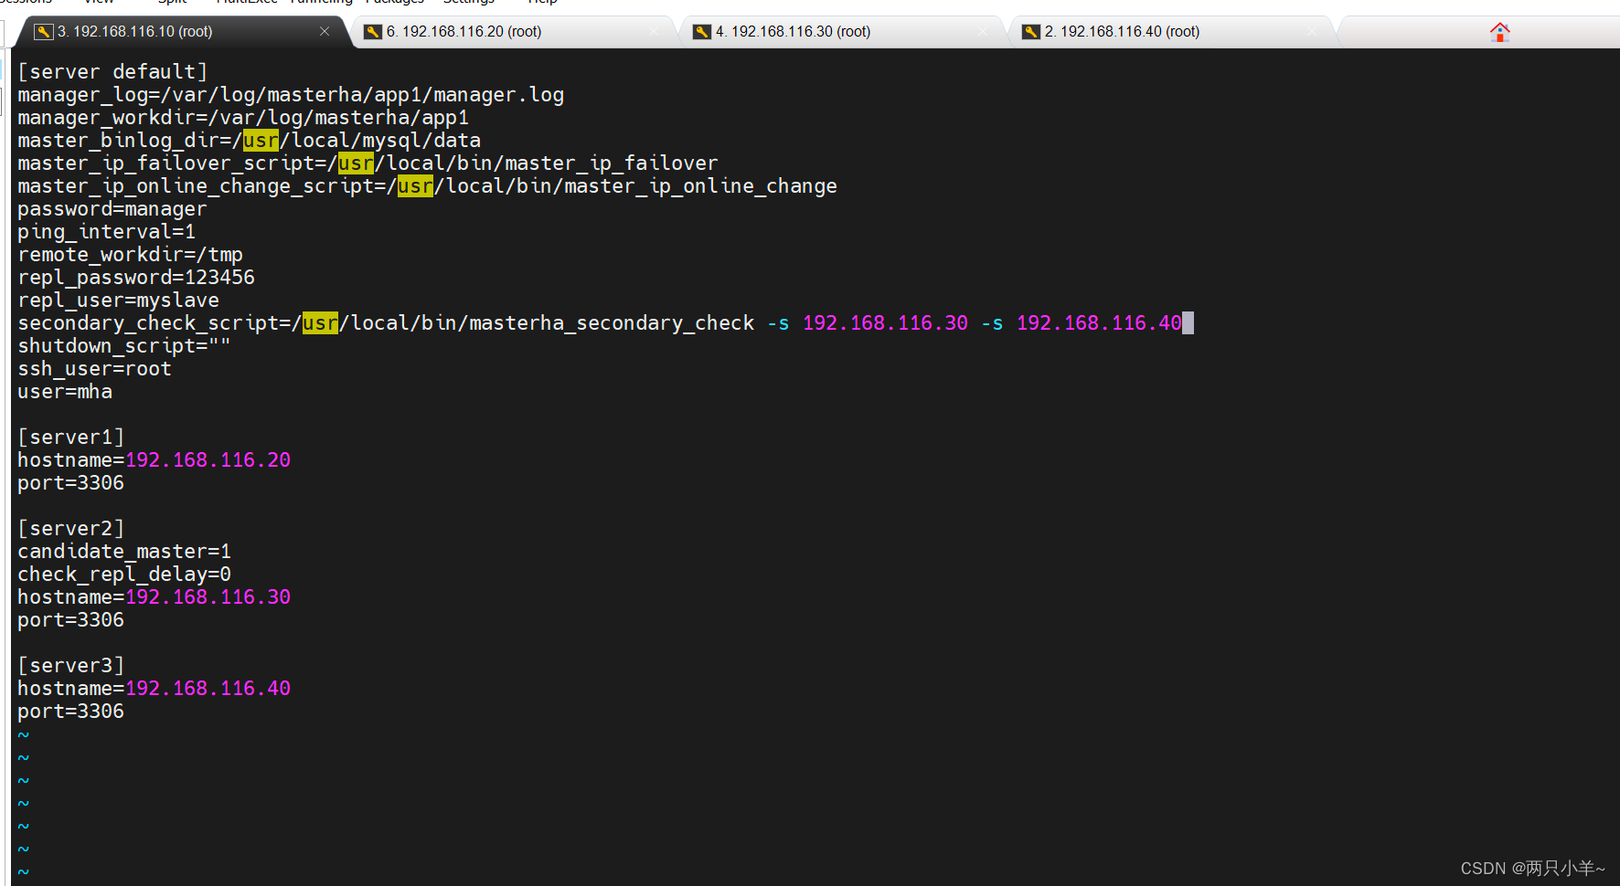Image resolution: width=1620 pixels, height=886 pixels.
Task: Click port=3306 under [server1]
Action: point(70,482)
